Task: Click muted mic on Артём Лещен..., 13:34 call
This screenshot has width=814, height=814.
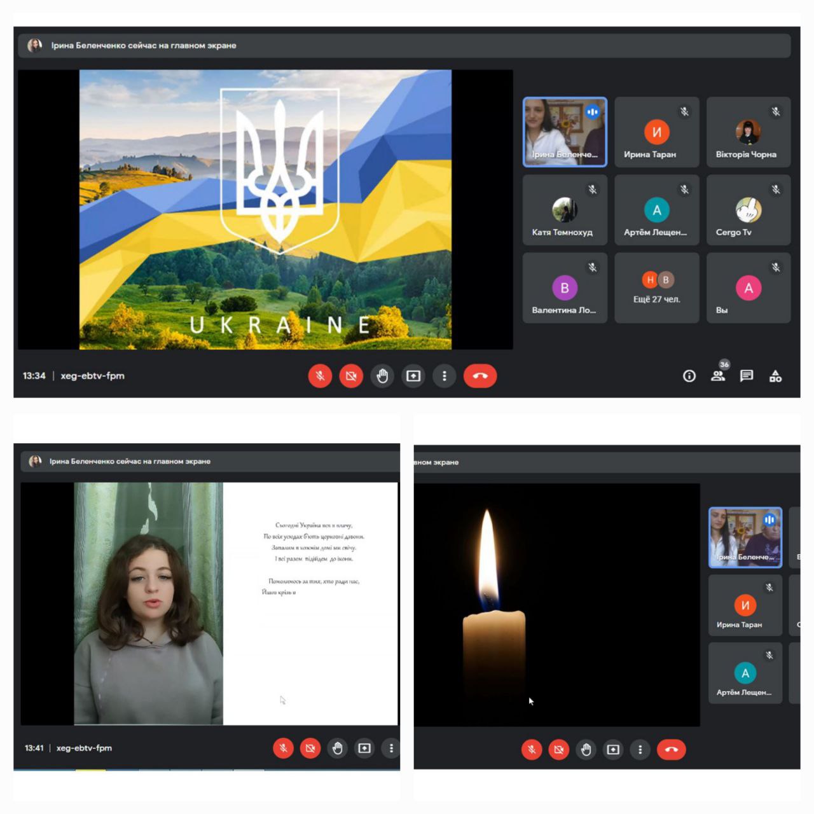Action: point(684,190)
